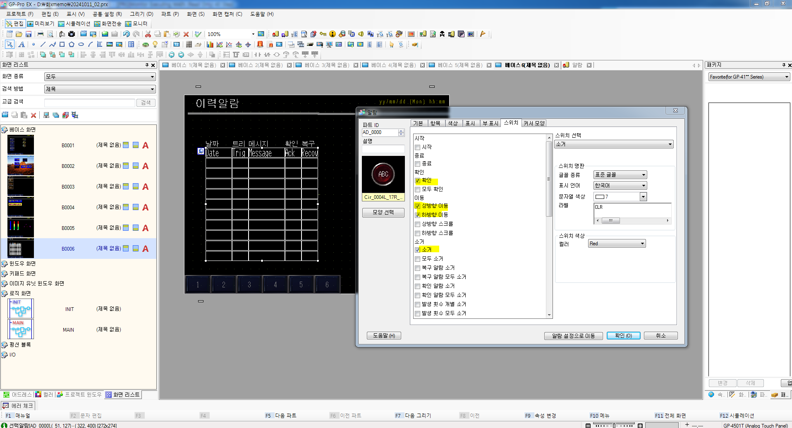Insert a Lamp part with the bulb icon

click(155, 44)
